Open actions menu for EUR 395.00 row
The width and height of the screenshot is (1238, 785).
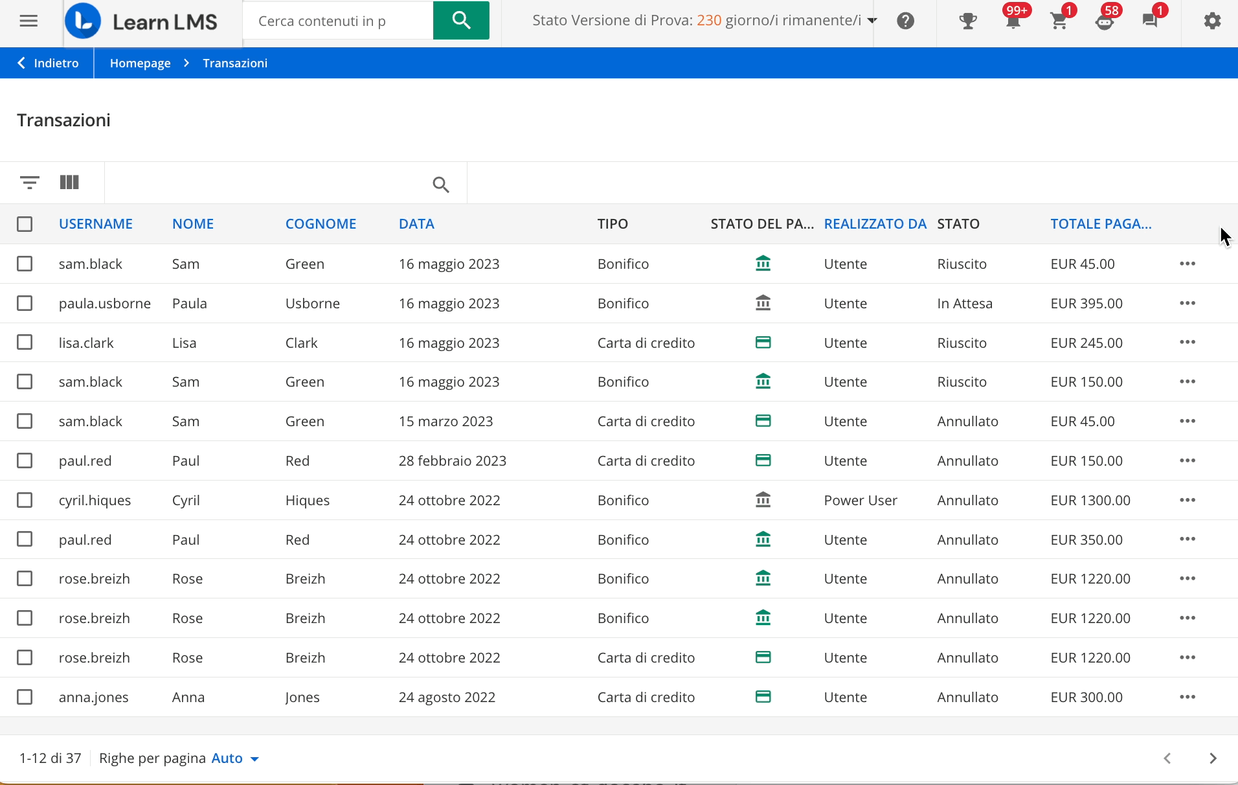tap(1187, 303)
